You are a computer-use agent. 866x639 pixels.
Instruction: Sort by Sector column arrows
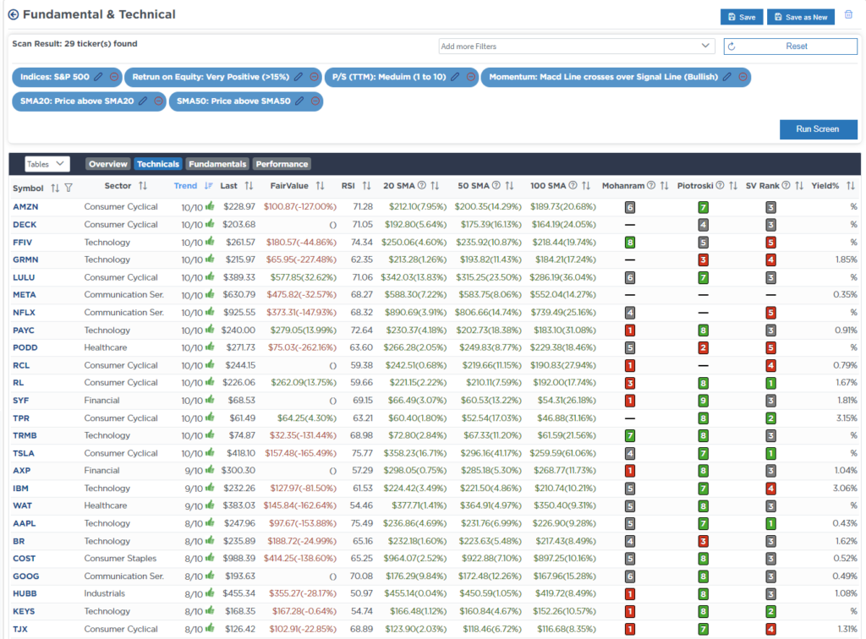pos(143,186)
